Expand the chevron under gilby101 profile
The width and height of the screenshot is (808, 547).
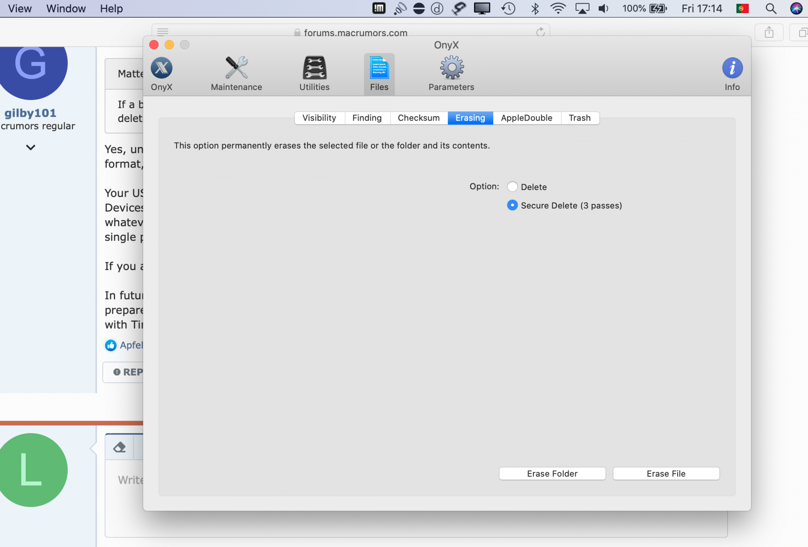tap(31, 147)
